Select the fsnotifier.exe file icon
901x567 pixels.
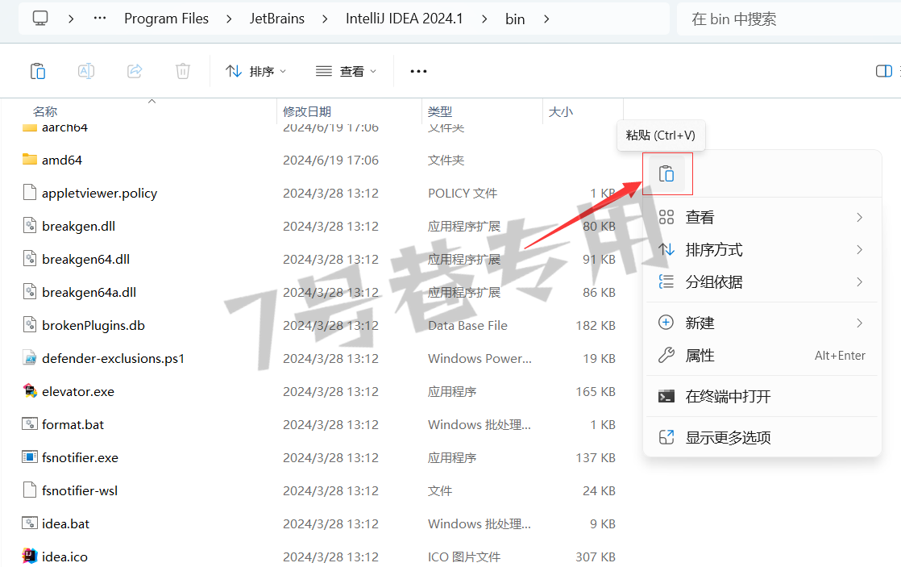[x=30, y=457]
